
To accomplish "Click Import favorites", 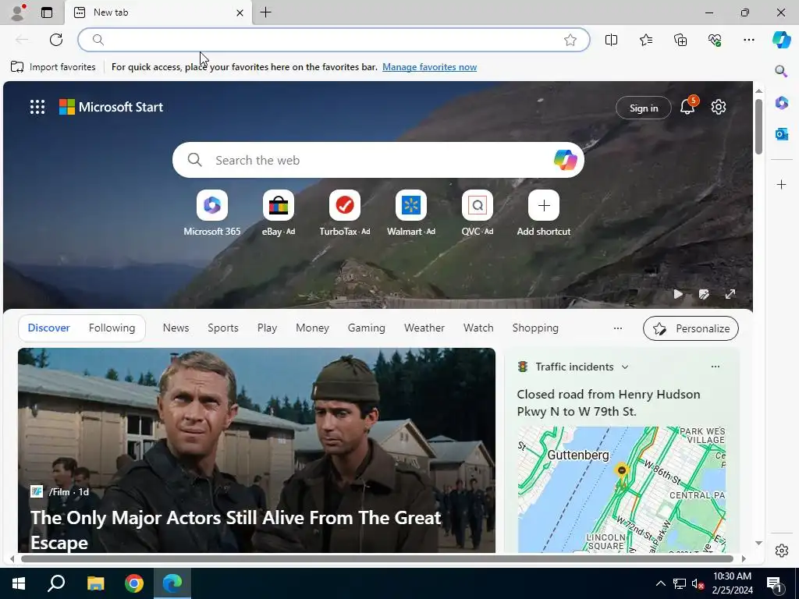I will pyautogui.click(x=53, y=67).
